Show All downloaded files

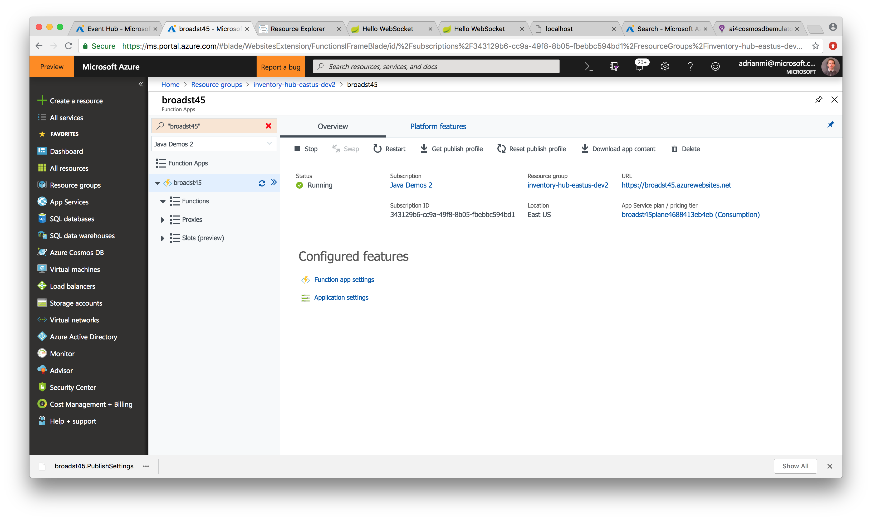pos(795,466)
